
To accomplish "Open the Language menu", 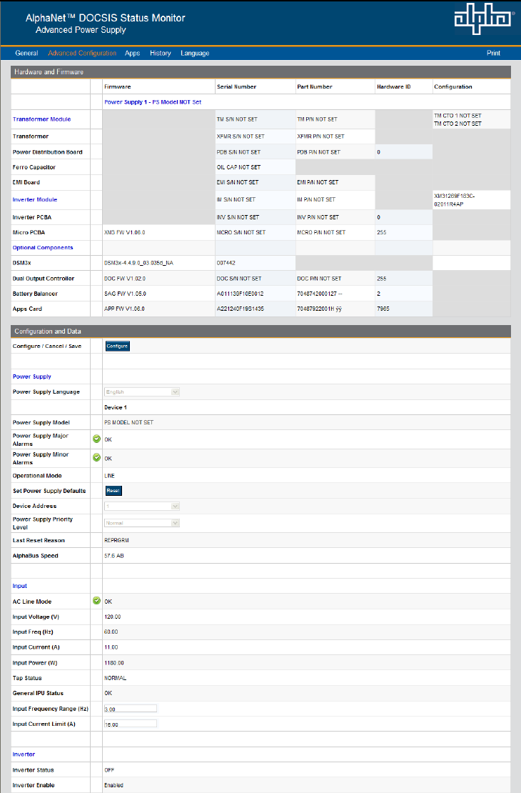I will click(x=195, y=53).
